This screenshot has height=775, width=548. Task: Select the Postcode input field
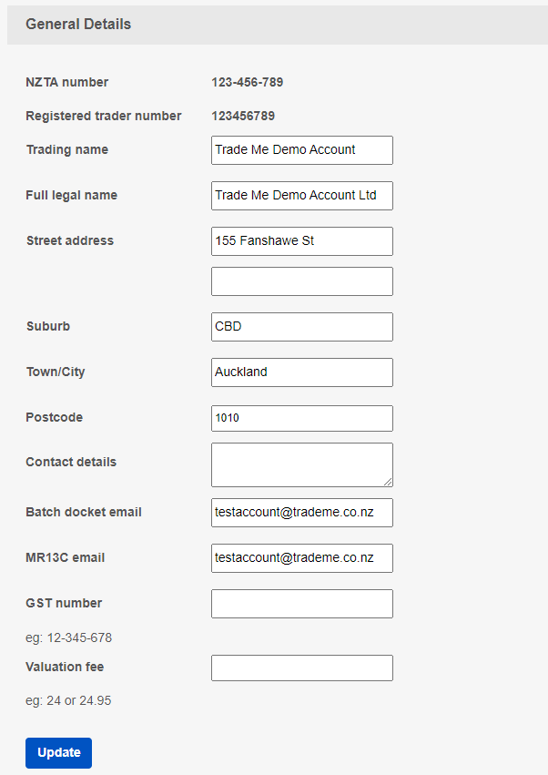(301, 418)
